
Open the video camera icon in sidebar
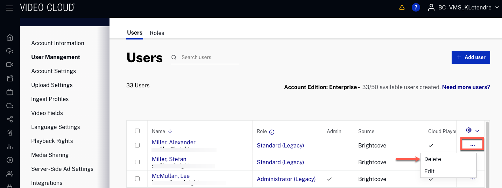tap(10, 65)
